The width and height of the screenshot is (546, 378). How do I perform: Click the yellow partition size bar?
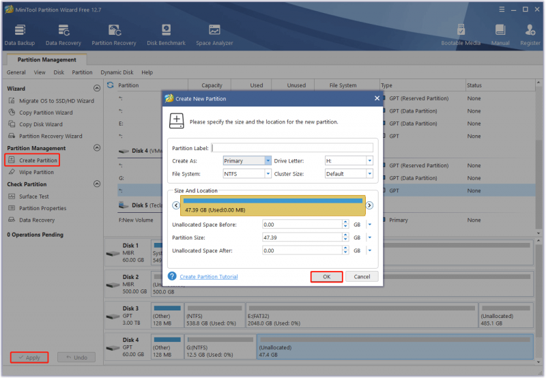272,205
